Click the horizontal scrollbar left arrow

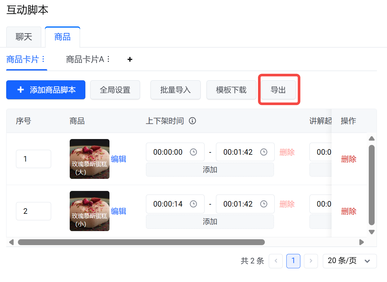tap(11, 242)
